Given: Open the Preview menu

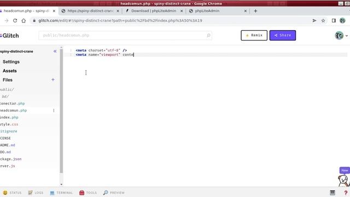Looking at the screenshot, I should [x=114, y=193].
